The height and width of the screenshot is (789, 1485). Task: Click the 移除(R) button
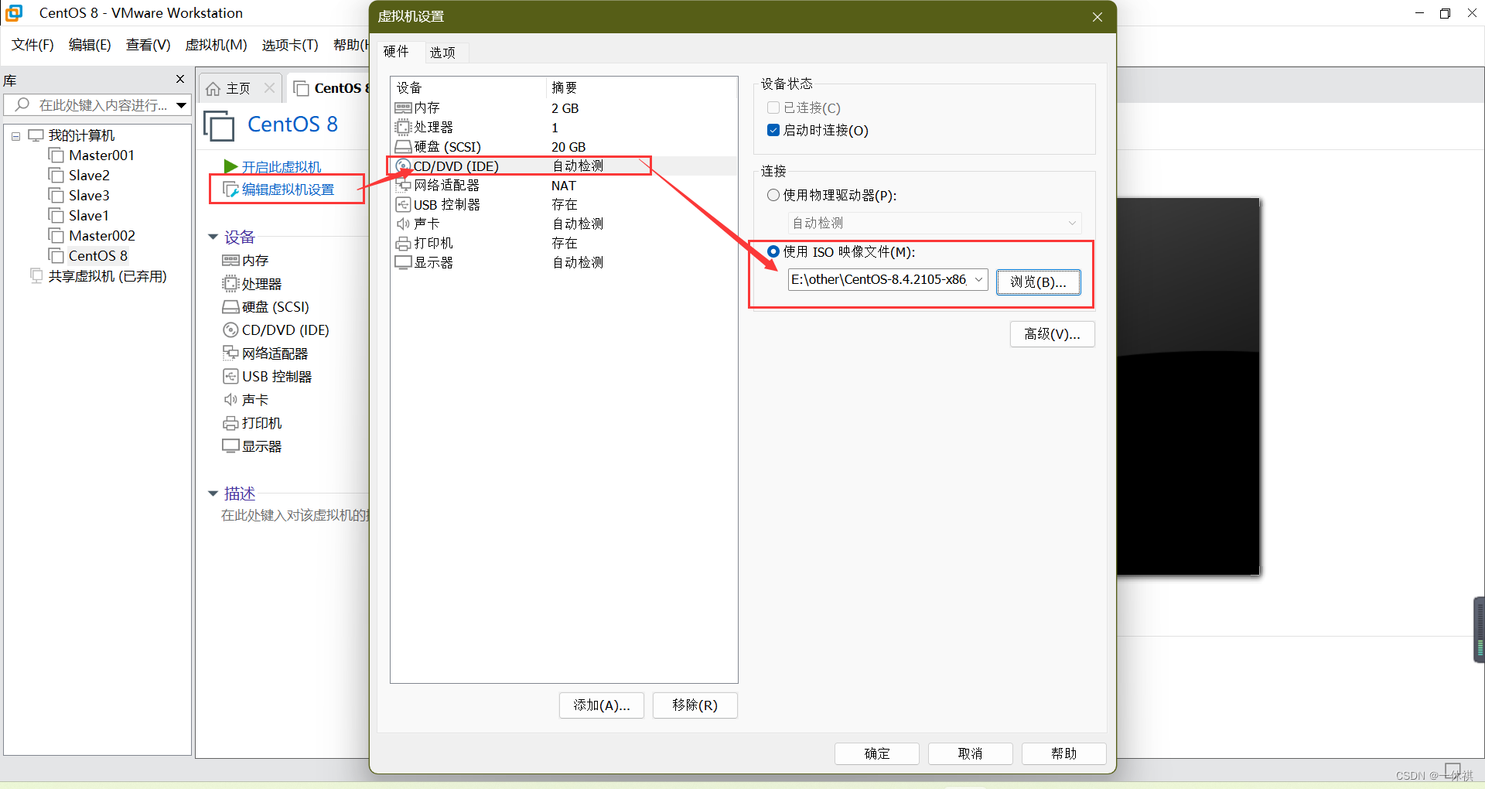[695, 705]
